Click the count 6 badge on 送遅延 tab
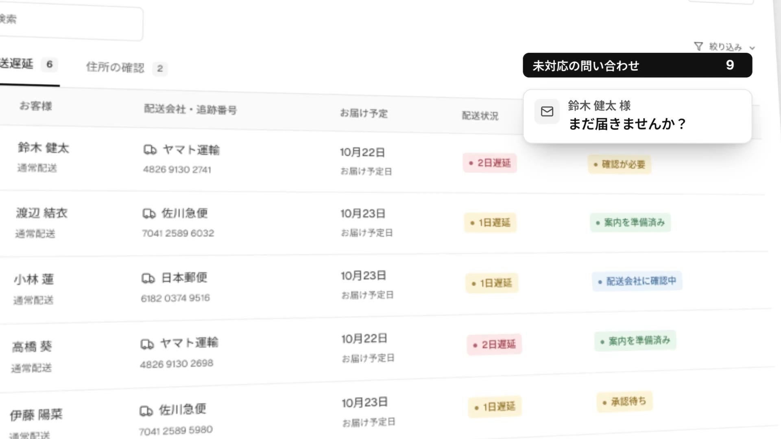Viewport: 781px width, 439px height. 50,64
